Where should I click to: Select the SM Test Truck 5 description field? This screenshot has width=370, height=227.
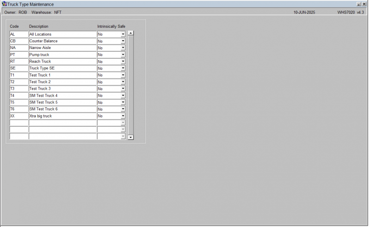[62, 103]
